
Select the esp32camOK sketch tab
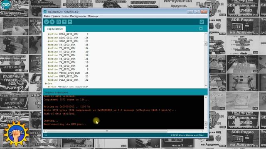click(x=55, y=29)
